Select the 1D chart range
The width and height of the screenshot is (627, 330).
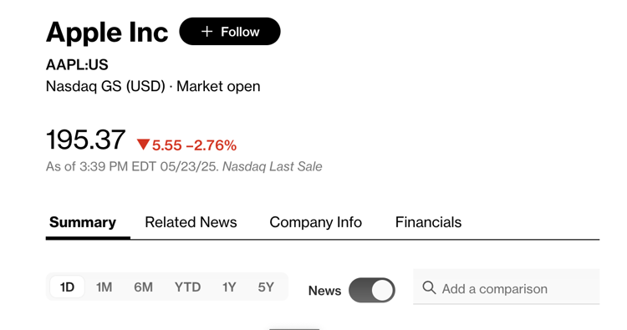tap(67, 287)
